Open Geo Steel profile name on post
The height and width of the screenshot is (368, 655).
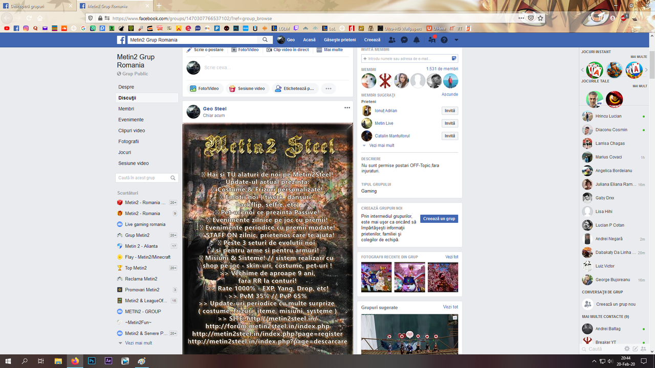click(x=214, y=109)
